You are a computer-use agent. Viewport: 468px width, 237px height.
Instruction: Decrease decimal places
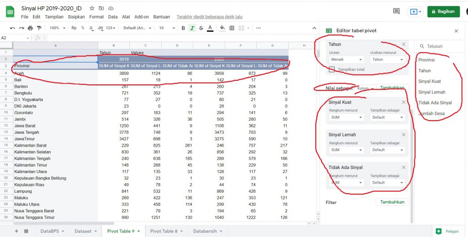(91, 28)
